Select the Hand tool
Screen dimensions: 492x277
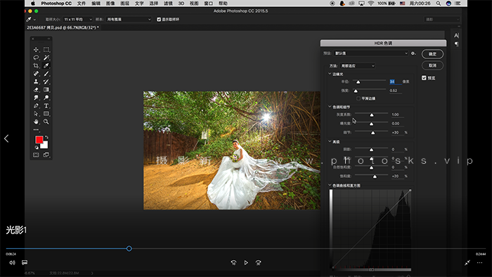click(x=36, y=122)
